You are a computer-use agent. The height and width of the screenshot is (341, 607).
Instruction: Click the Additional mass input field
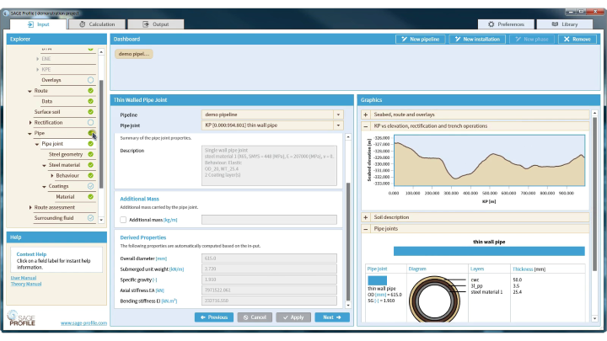(269, 220)
